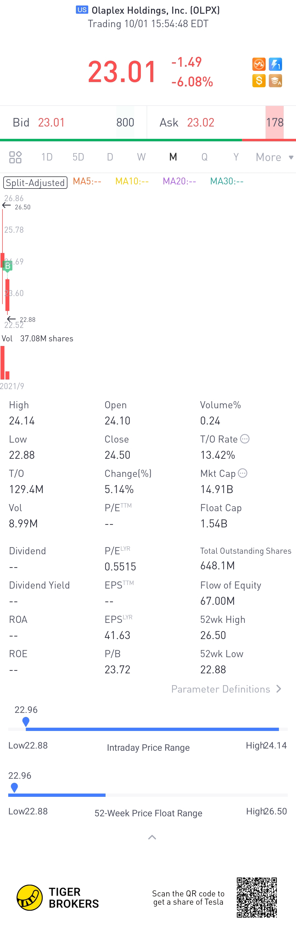Tap the brown stacked layers icon

(x=275, y=81)
